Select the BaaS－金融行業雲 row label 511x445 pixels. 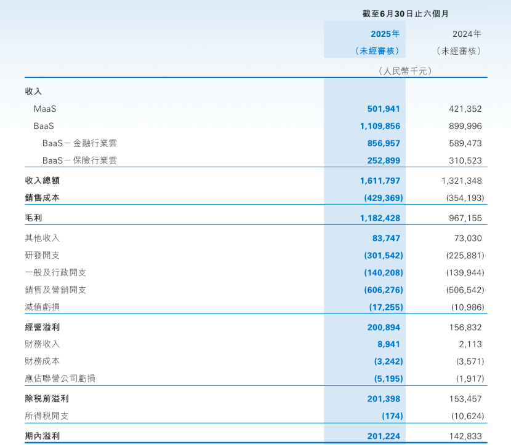click(x=79, y=143)
